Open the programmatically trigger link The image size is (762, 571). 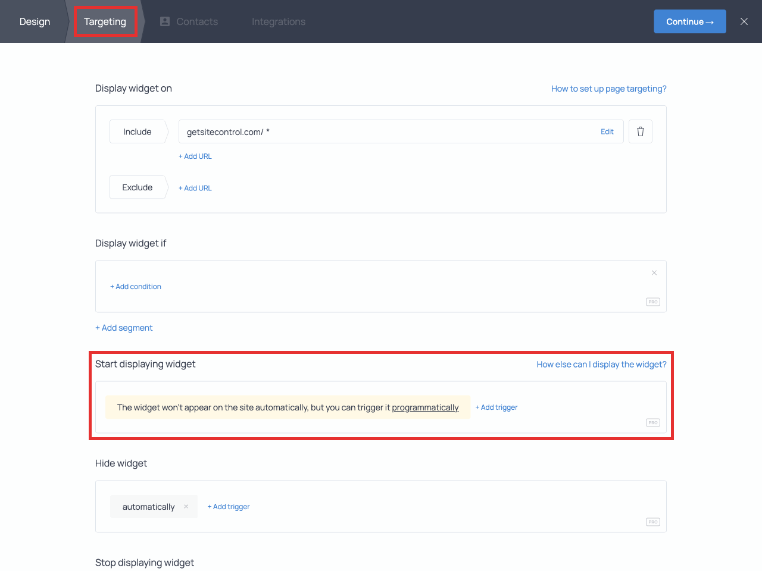tap(426, 407)
